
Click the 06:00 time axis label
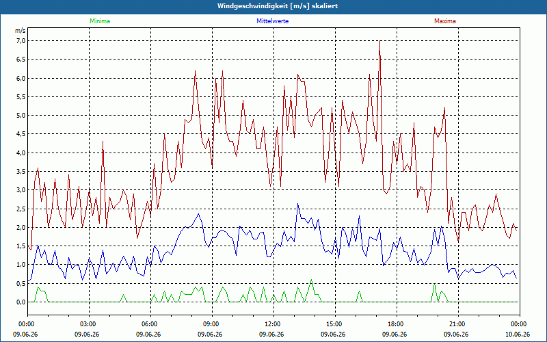pyautogui.click(x=148, y=324)
